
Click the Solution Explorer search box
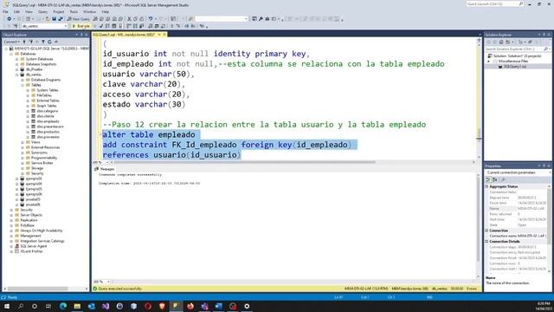click(x=518, y=49)
